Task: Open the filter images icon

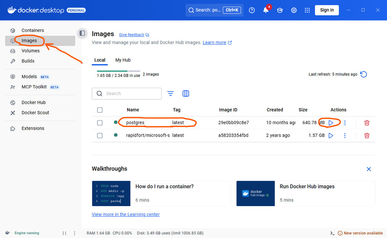Action: point(171,94)
